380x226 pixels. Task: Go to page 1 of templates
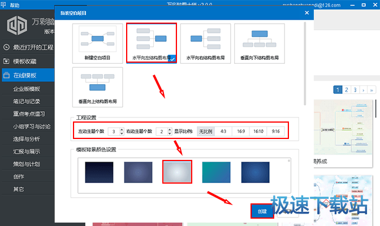click(338, 90)
